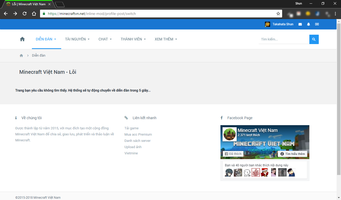This screenshot has width=341, height=200.
Task: Open the Danh sách server link
Action: [138, 141]
